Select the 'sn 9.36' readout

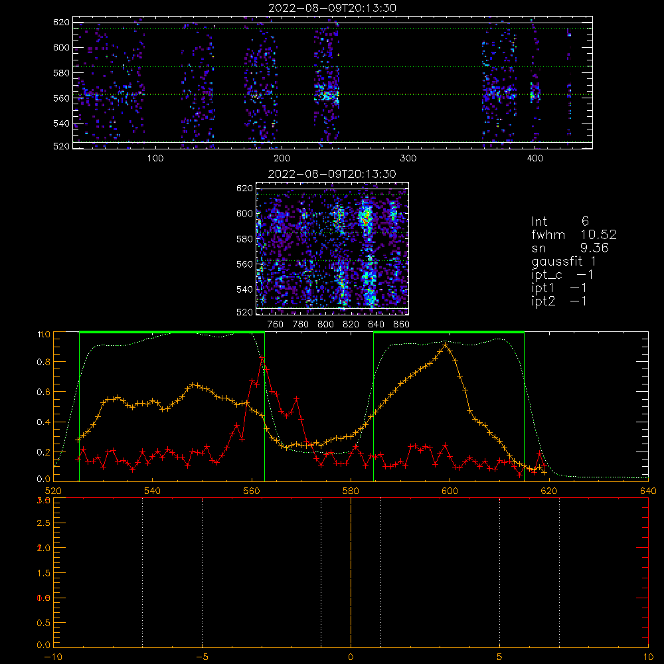coord(570,248)
